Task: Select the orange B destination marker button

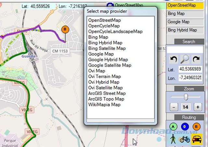Action: (196, 127)
